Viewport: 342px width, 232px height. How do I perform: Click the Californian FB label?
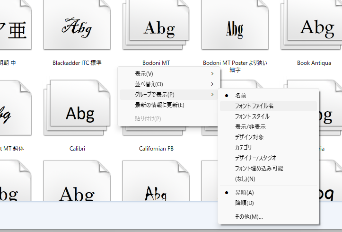tap(156, 149)
